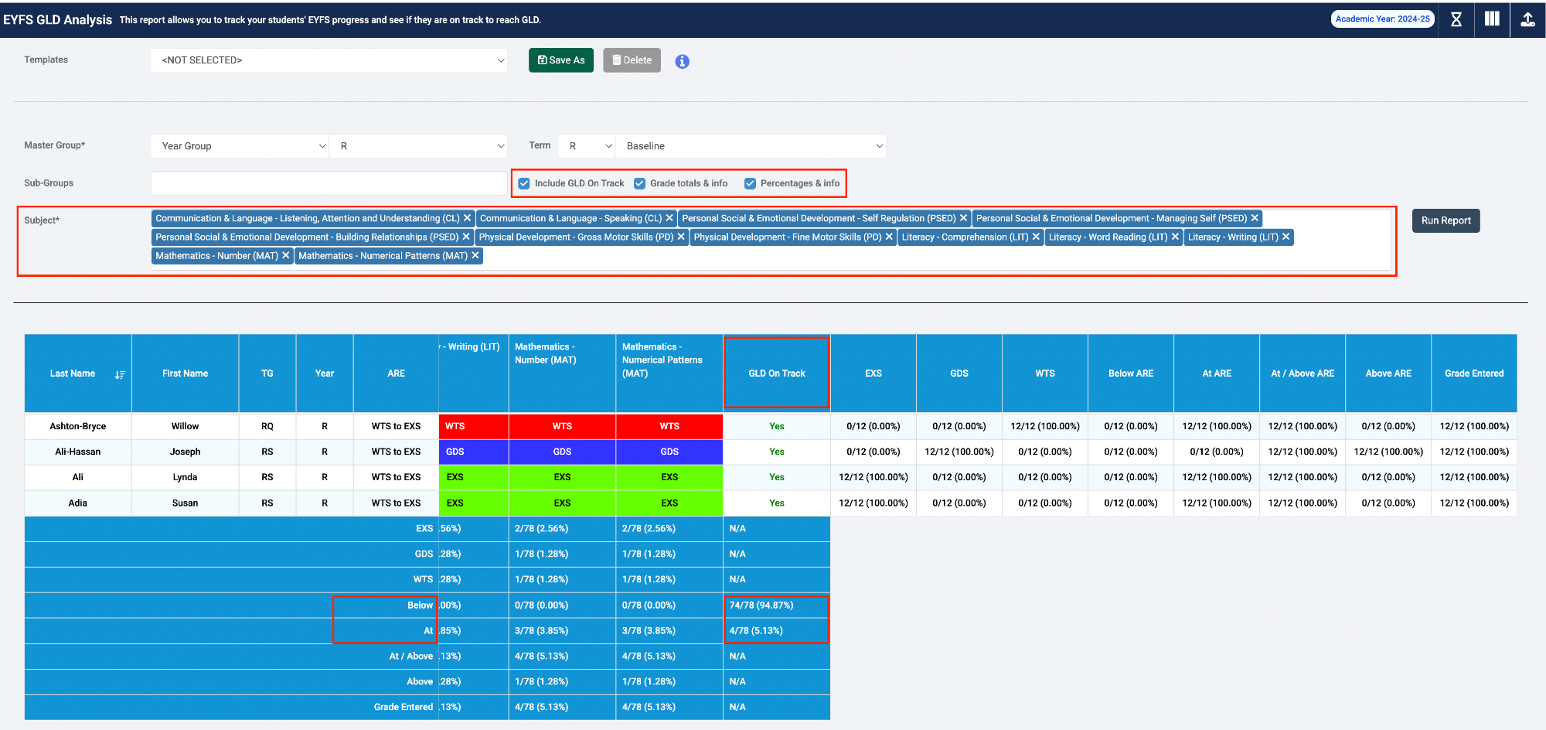Remove Communication & Language - Speaking (CL) tag
This screenshot has height=730, width=1546.
669,218
